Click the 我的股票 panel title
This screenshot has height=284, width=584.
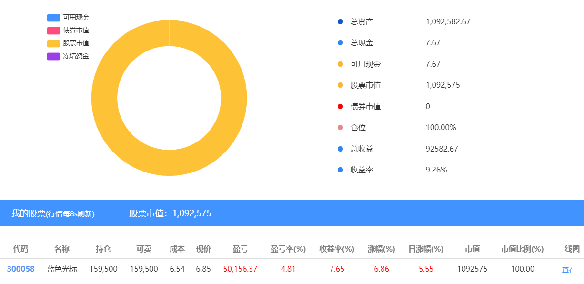click(x=29, y=213)
